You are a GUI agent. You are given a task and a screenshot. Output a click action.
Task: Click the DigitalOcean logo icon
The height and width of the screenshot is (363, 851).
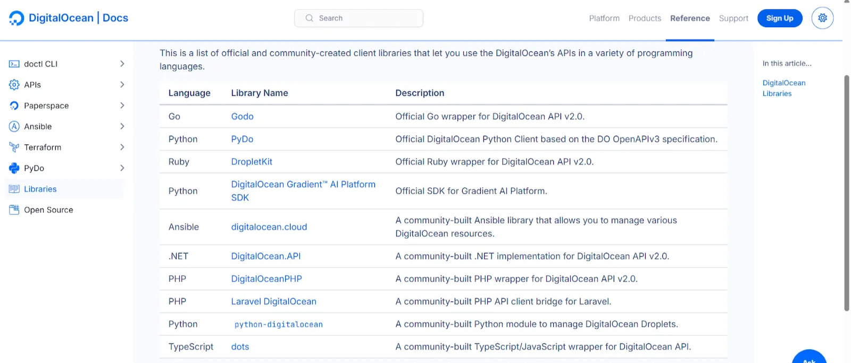click(x=16, y=18)
